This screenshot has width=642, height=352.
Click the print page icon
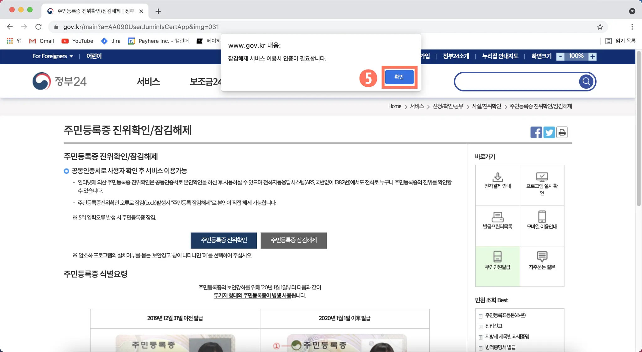(562, 132)
